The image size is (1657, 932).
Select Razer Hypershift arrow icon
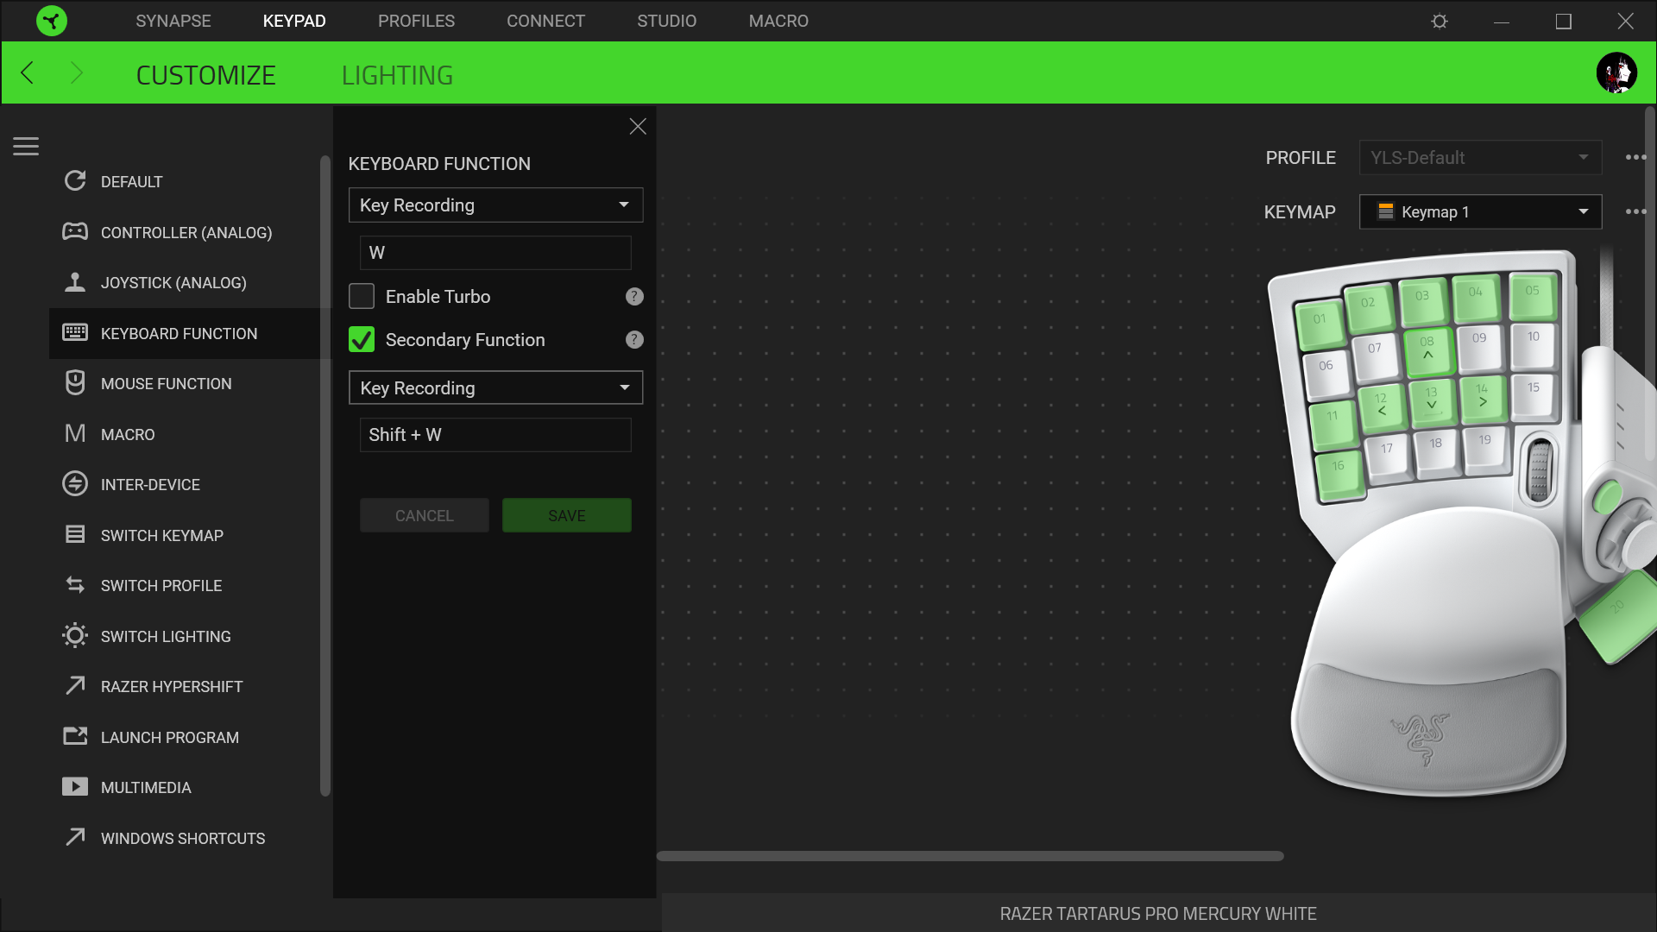tap(75, 685)
